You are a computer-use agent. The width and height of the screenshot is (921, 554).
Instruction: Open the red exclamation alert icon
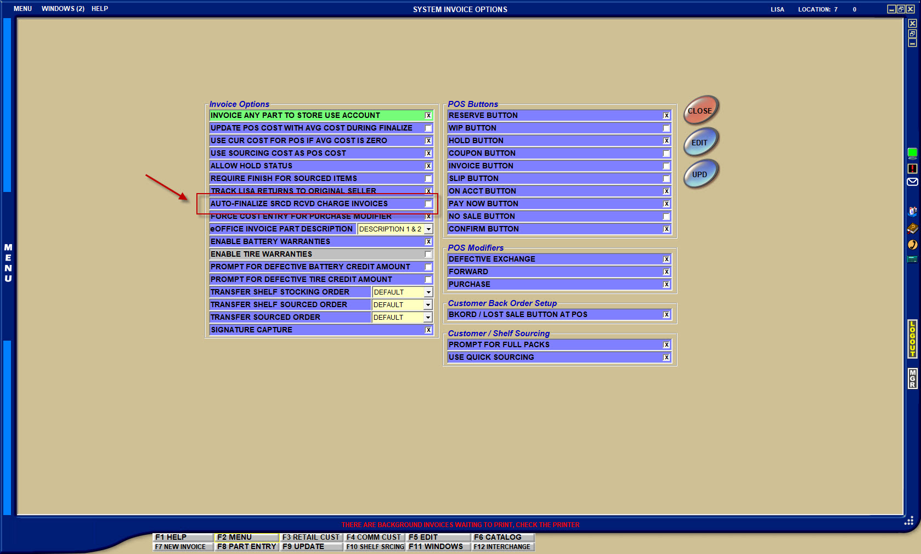pos(912,168)
